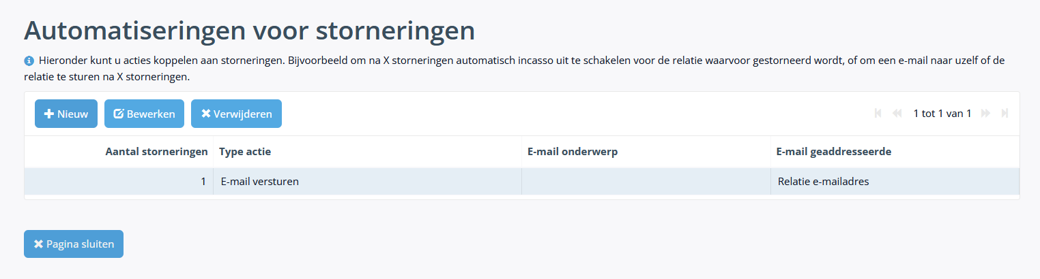Click the Bewerken button
Image resolution: width=1040 pixels, height=279 pixels.
click(144, 114)
